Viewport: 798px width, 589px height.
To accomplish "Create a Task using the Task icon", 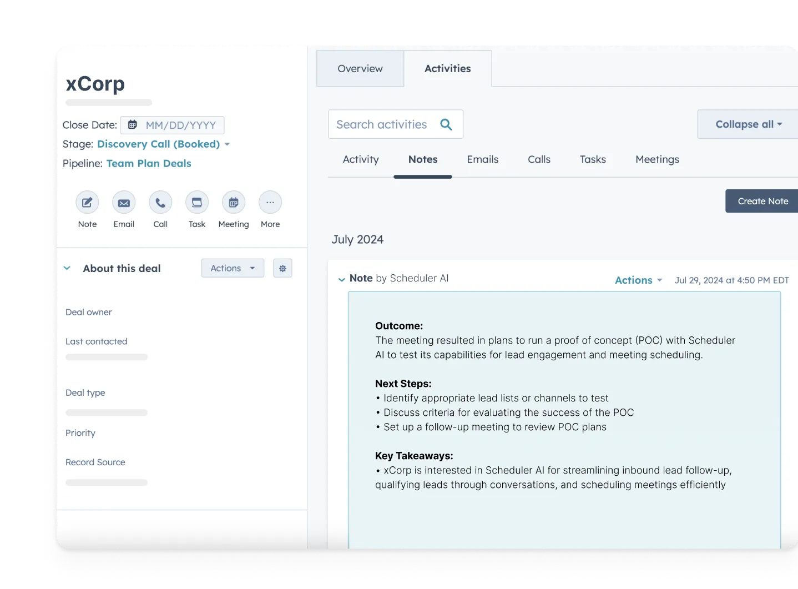I will [x=196, y=202].
